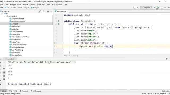The height and width of the screenshot is (95, 170).
Task: Clear console with the trash icon
Action: [4, 79]
